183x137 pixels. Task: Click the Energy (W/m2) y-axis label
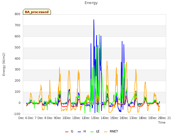(x=4, y=64)
